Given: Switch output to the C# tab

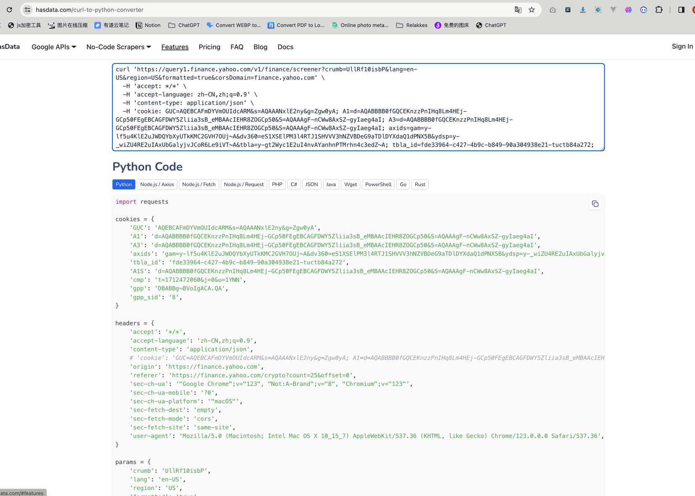Looking at the screenshot, I should click(294, 184).
